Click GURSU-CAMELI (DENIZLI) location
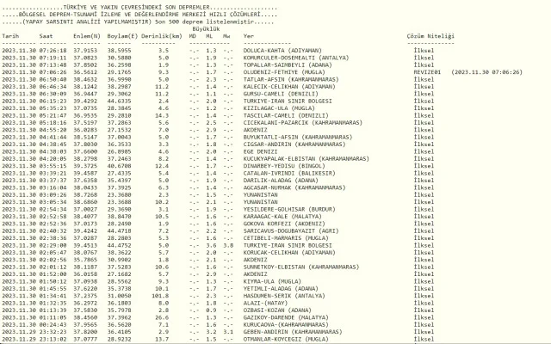The width and height of the screenshot is (551, 344). coord(281,94)
